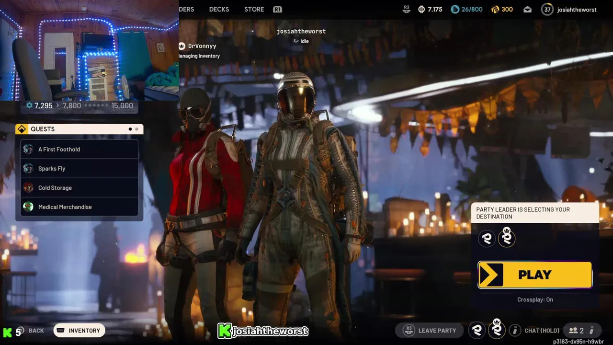Viewport: 613px width, 345px height.
Task: Click the R3 social menu icon in top bar
Action: (407, 9)
